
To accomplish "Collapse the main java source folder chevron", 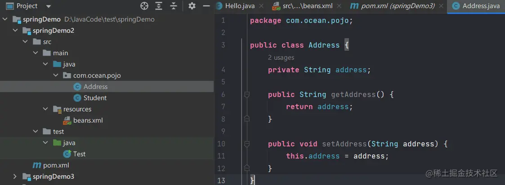I will pyautogui.click(x=45, y=64).
